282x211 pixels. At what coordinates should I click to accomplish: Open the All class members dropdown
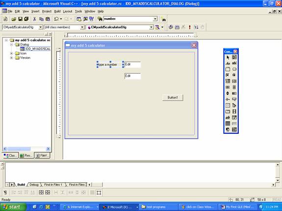(82, 27)
